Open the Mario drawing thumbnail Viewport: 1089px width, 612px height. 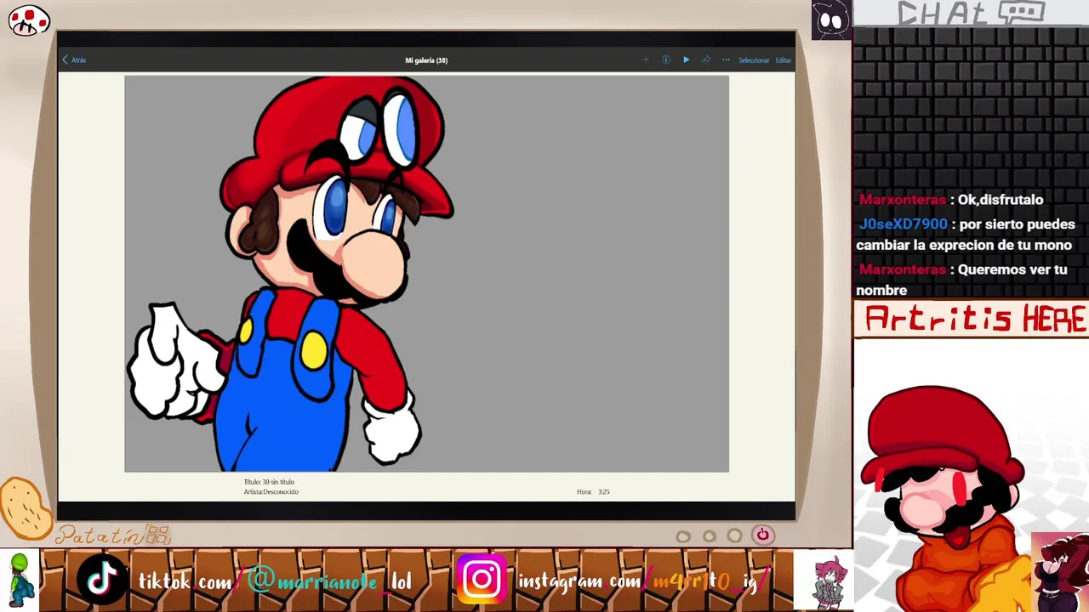pos(426,274)
